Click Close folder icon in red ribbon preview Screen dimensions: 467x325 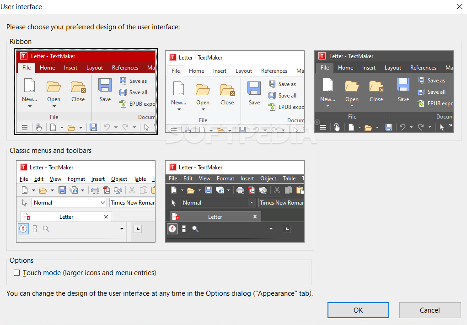(x=78, y=87)
